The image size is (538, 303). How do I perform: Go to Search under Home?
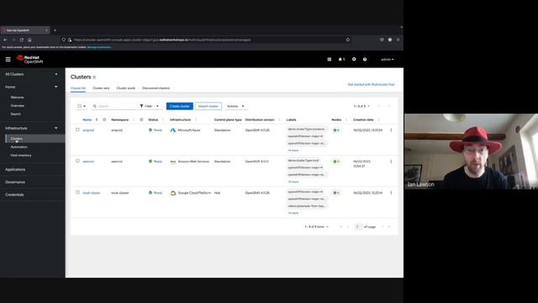[15, 114]
